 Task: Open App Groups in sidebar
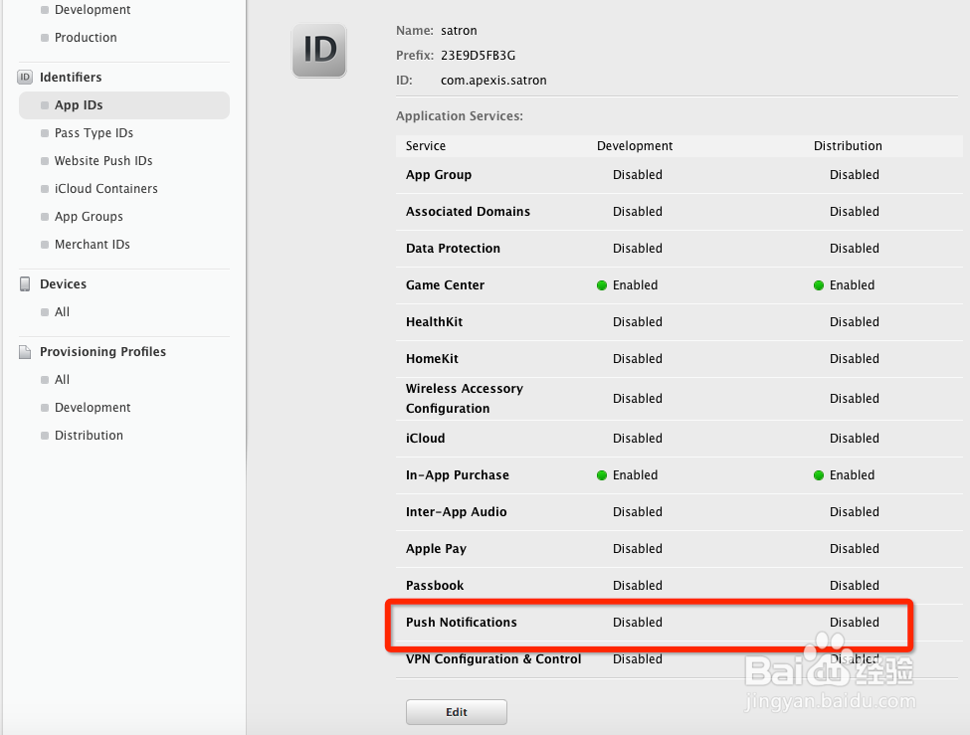89,217
